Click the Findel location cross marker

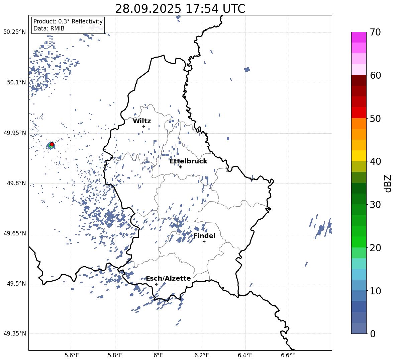(x=204, y=242)
